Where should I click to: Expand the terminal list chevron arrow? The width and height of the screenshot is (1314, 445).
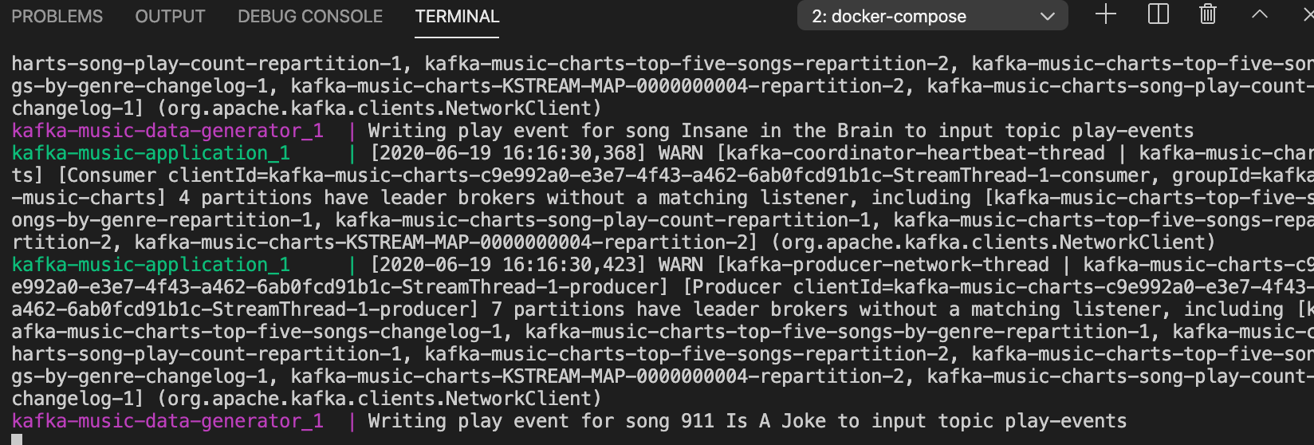[x=1048, y=17]
